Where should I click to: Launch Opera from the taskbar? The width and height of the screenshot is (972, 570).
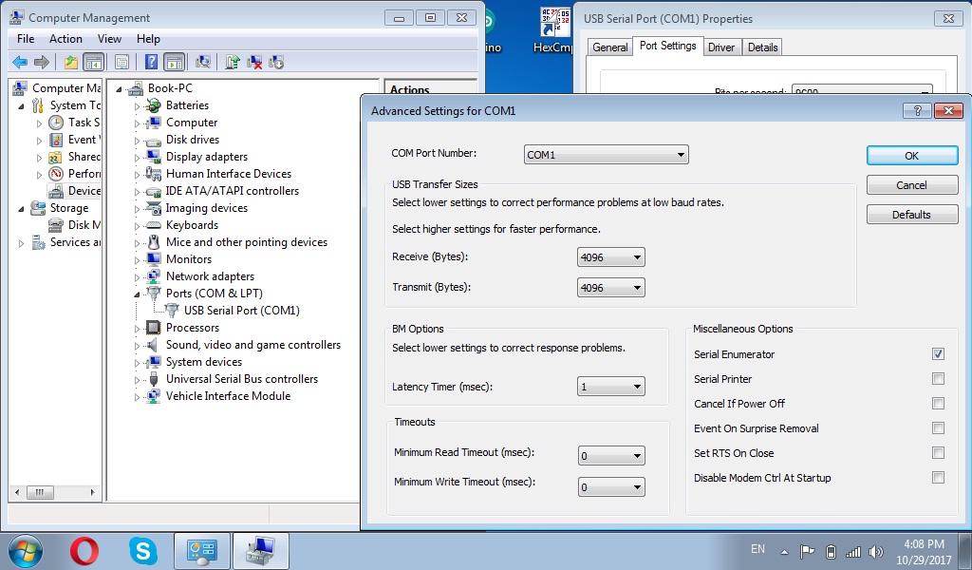pos(84,551)
